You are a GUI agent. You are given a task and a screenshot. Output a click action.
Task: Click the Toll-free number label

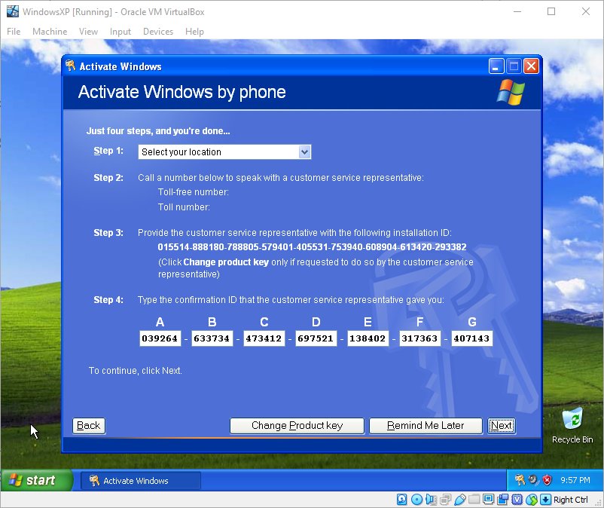click(194, 192)
